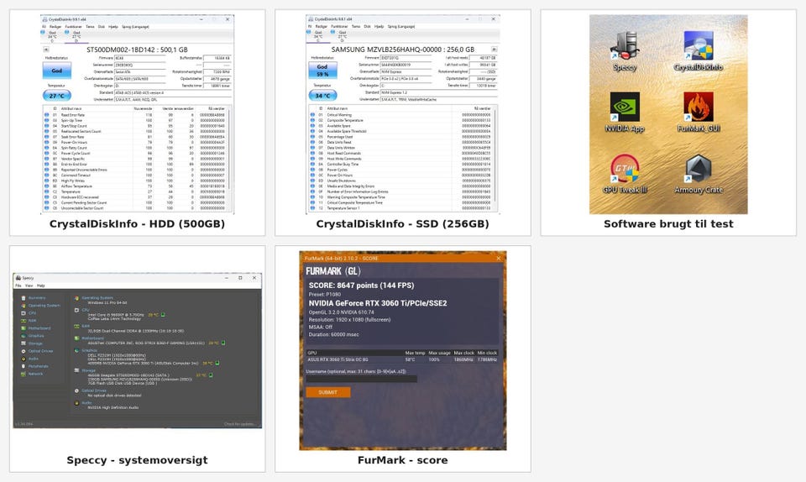The width and height of the screenshot is (806, 482).
Task: Open the CrystalDiskInfo - SSD (256GB) thumbnail
Action: coord(402,123)
